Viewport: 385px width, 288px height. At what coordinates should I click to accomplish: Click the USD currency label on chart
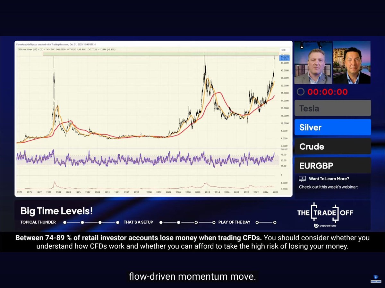pos(284,50)
